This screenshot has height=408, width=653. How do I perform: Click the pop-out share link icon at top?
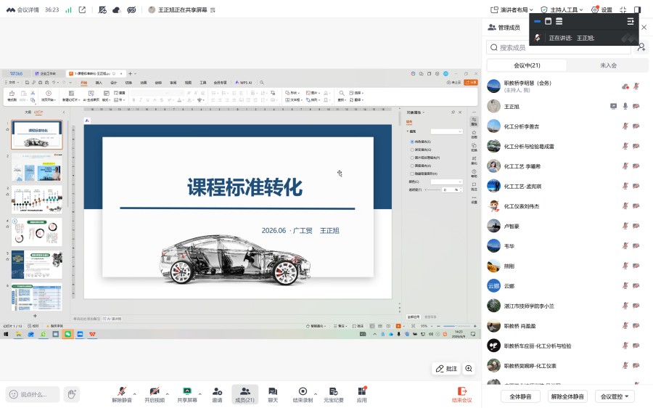[x=82, y=9]
